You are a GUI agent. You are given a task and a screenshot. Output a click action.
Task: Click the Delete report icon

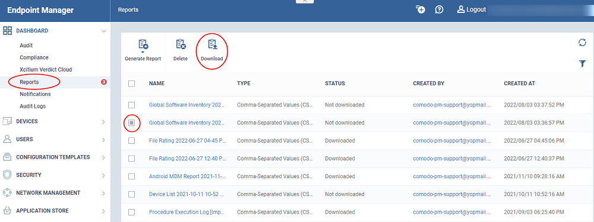coord(181,44)
